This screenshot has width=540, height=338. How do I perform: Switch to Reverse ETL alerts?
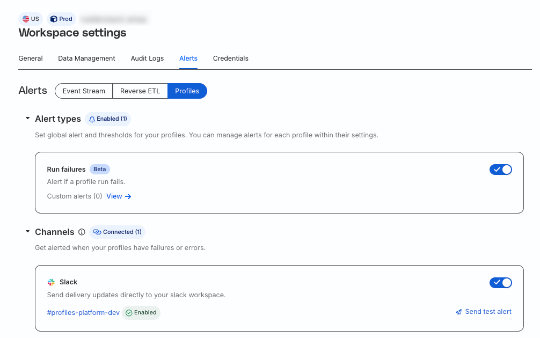click(x=140, y=91)
